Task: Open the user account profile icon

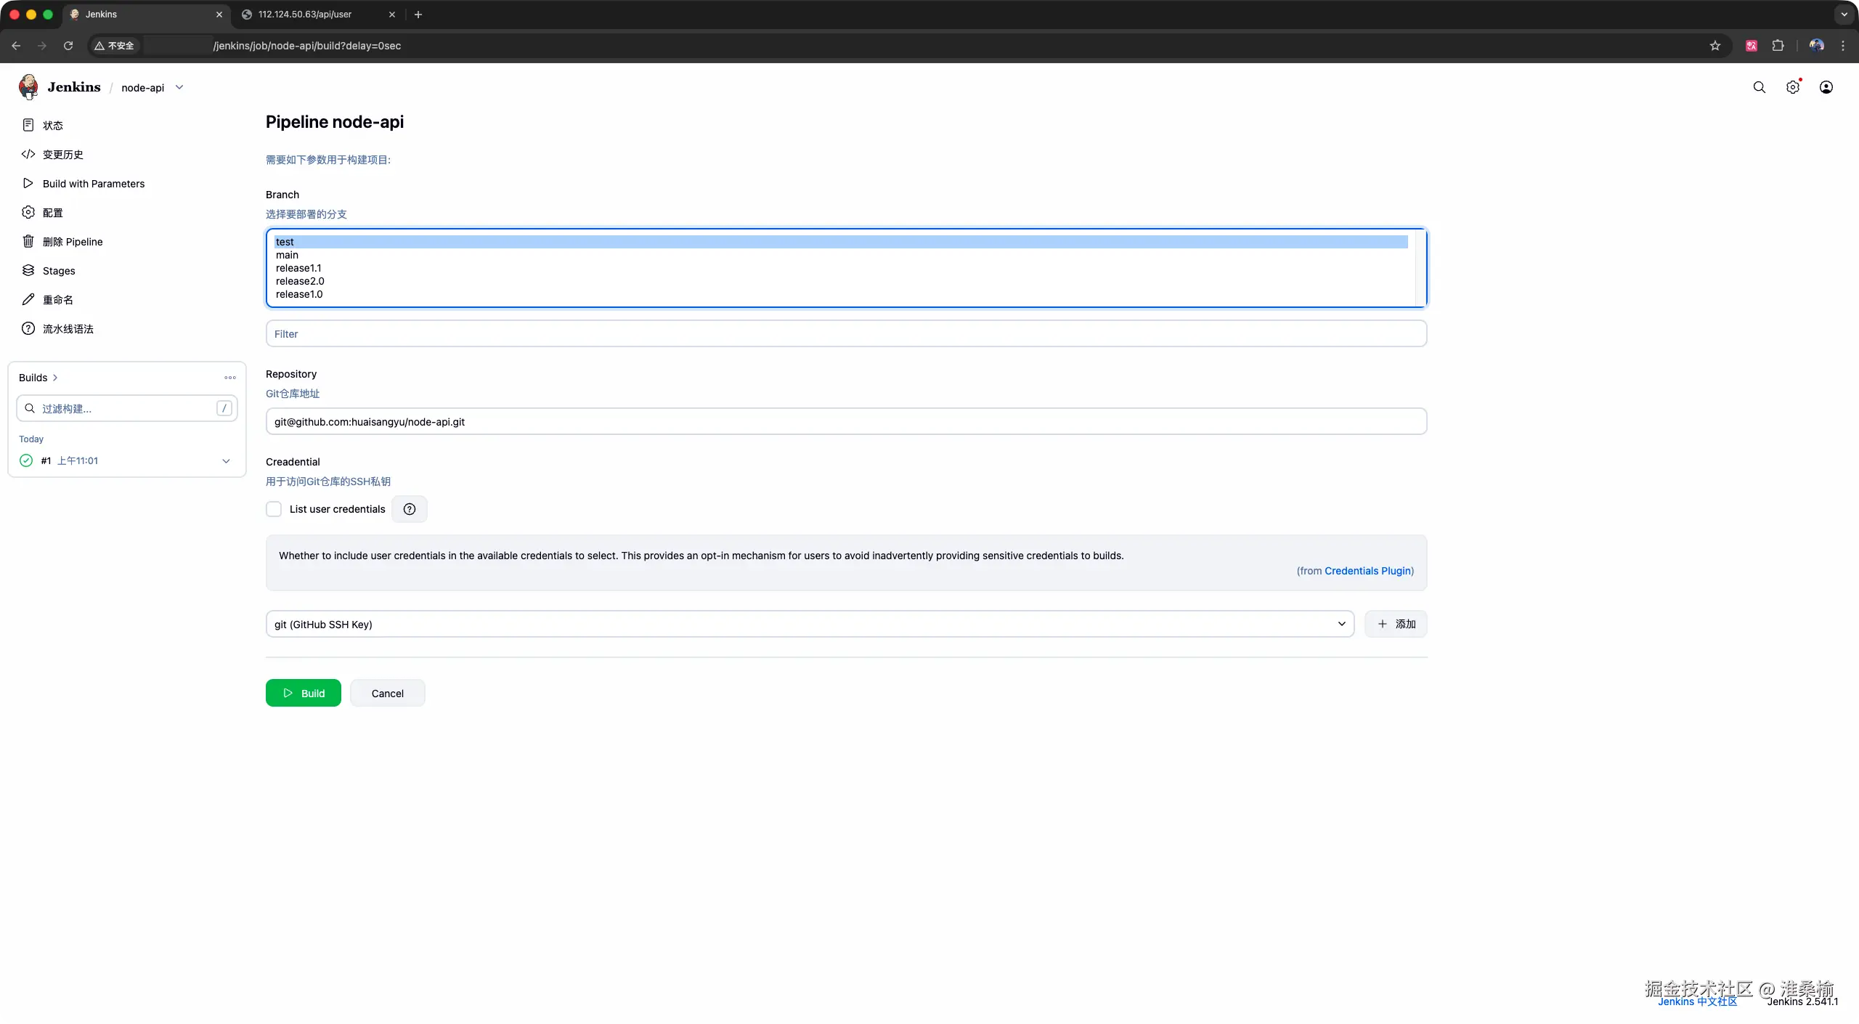Action: [x=1826, y=87]
